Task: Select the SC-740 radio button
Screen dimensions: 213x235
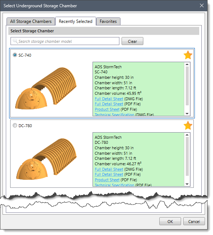Action: click(x=15, y=55)
